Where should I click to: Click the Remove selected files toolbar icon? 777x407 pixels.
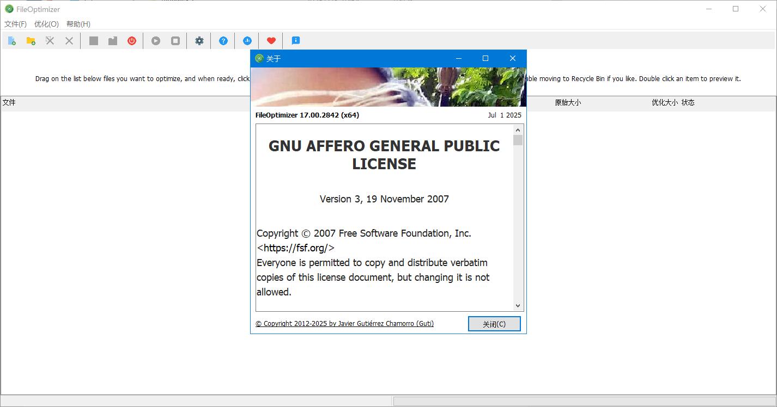(50, 41)
